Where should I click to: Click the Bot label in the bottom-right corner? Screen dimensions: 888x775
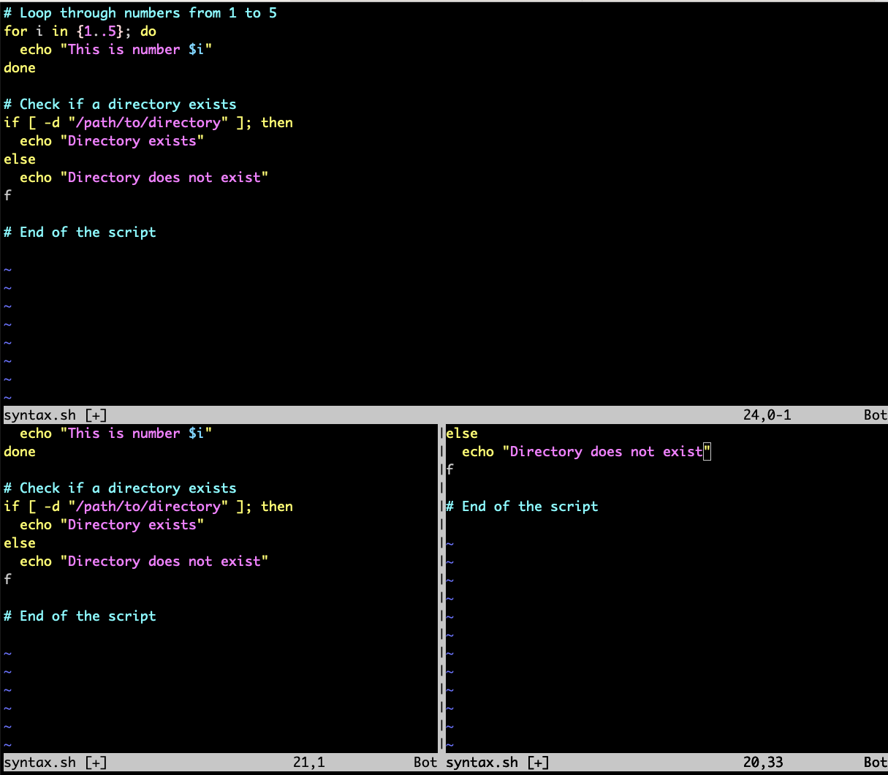click(x=874, y=762)
